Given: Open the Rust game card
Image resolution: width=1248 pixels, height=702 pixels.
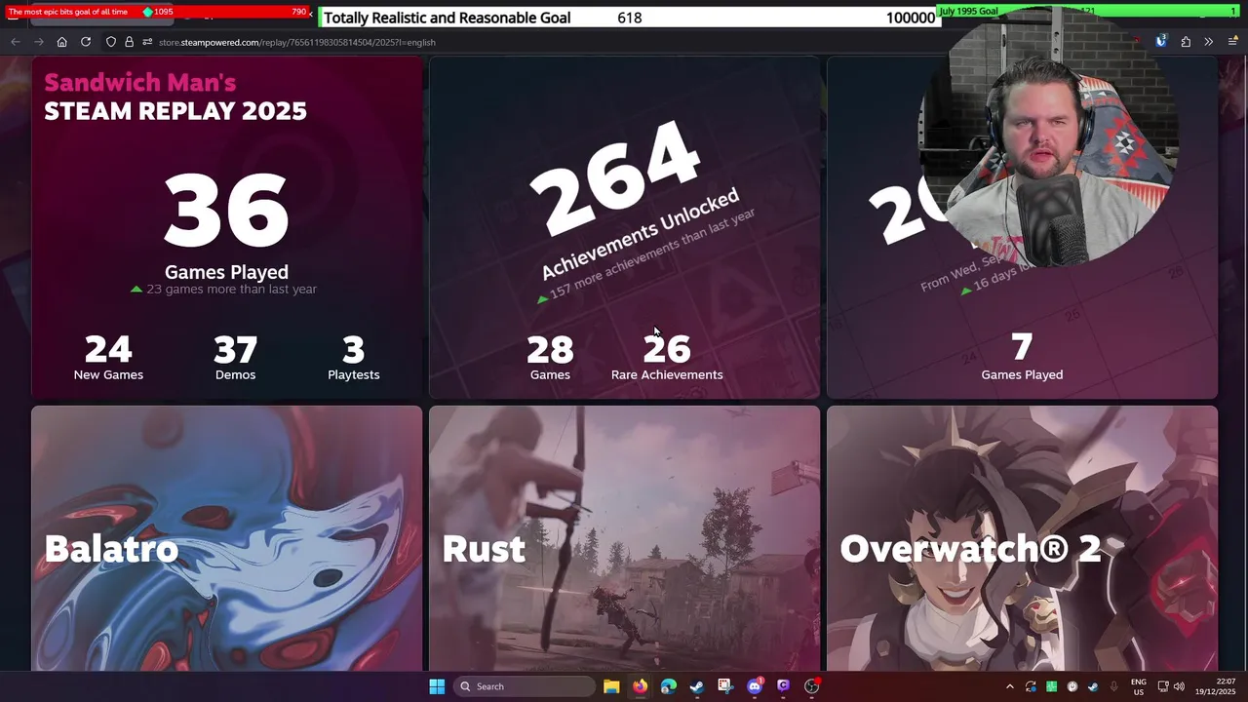Looking at the screenshot, I should click(624, 538).
